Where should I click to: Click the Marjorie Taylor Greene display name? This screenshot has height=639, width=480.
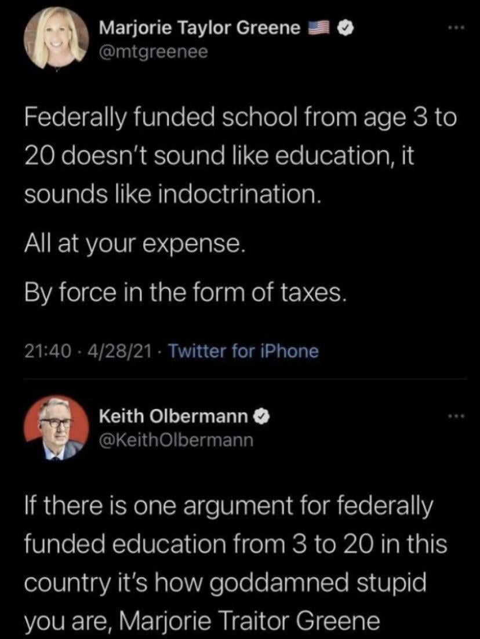click(x=199, y=28)
